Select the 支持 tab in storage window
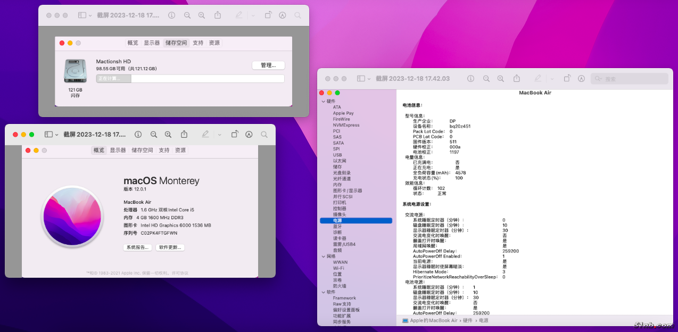 coord(198,43)
